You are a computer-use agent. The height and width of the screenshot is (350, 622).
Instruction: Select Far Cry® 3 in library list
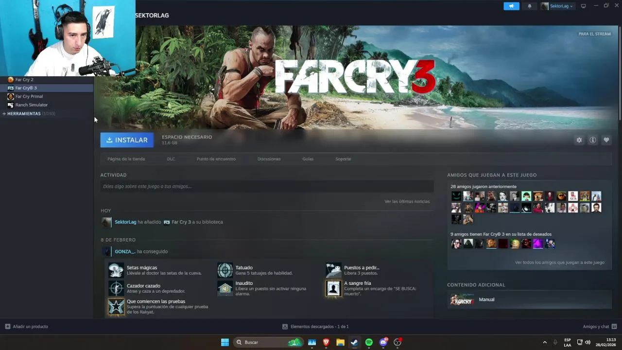[46, 88]
